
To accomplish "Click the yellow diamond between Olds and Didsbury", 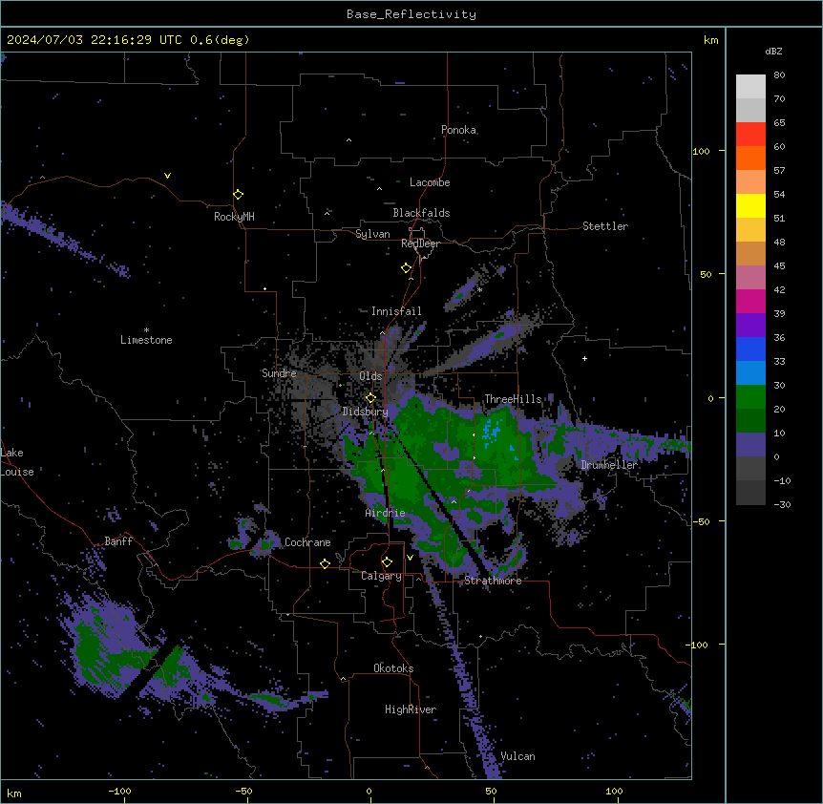I will click(x=371, y=398).
